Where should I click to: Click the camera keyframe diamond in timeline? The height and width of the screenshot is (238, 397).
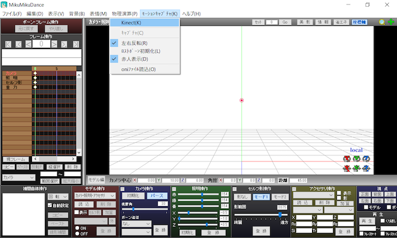pyautogui.click(x=35, y=73)
